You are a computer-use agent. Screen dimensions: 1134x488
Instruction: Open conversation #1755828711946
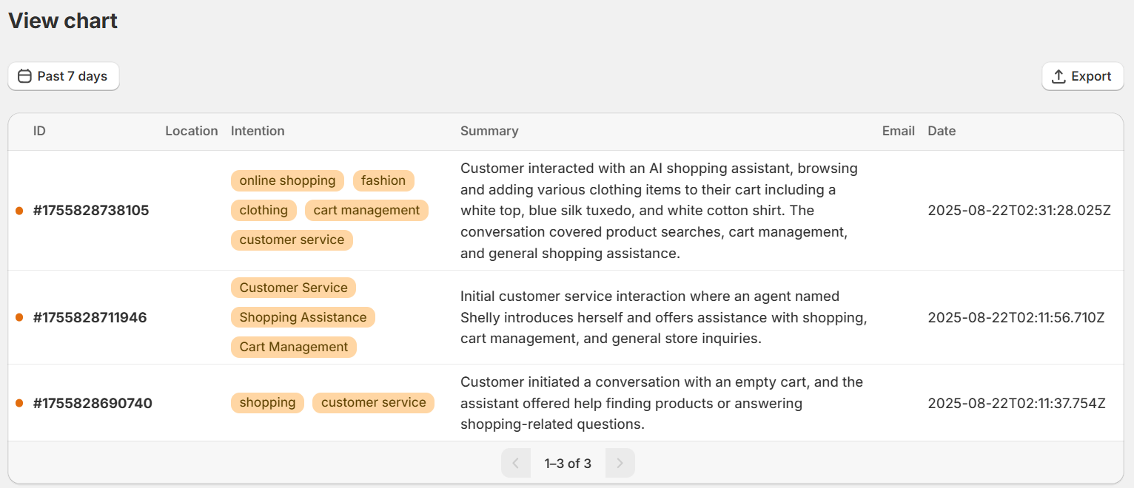point(90,318)
